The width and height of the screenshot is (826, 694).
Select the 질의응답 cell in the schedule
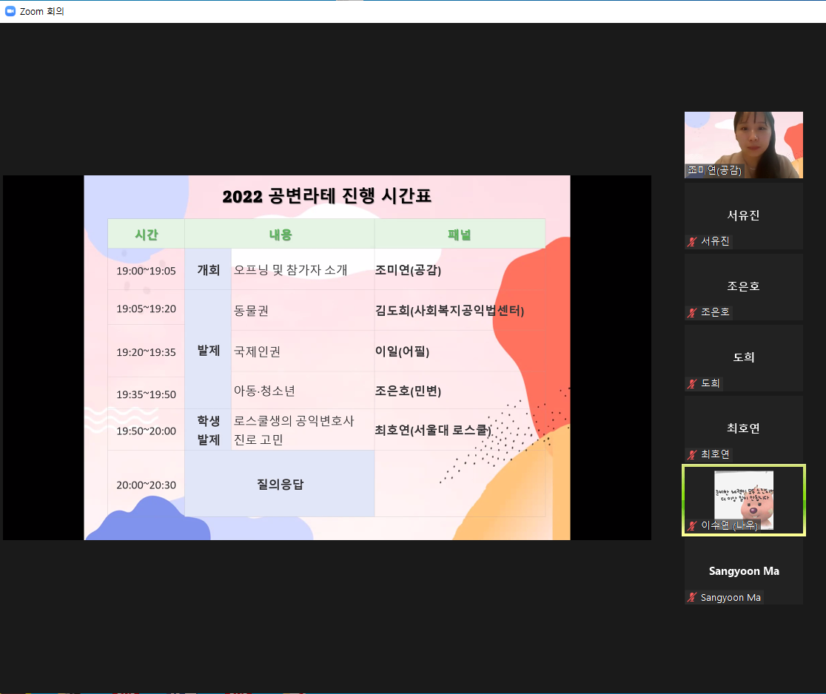(x=280, y=485)
